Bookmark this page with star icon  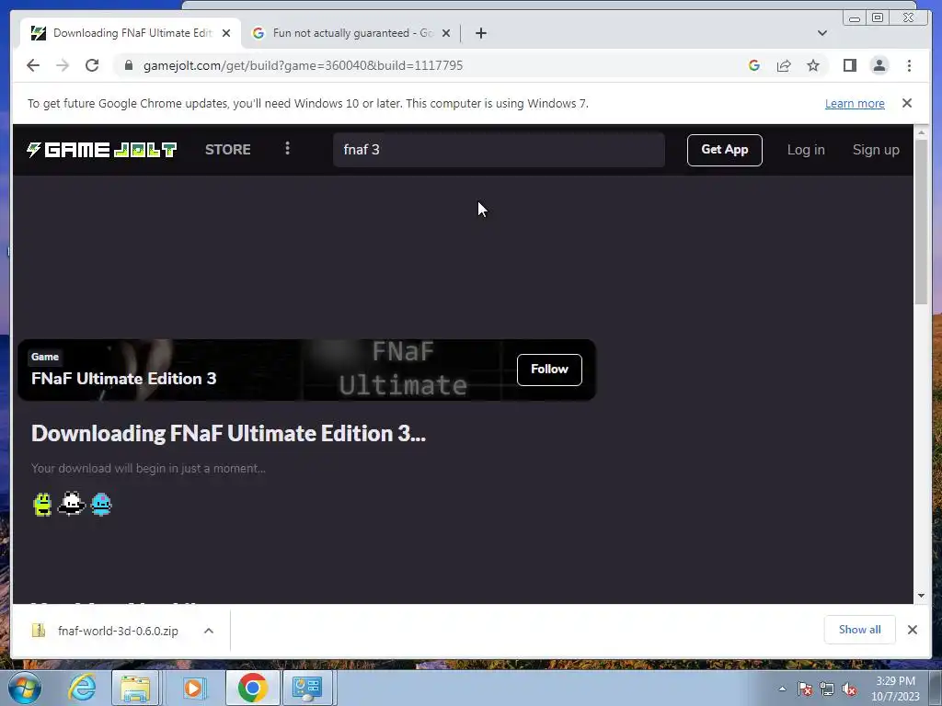(x=813, y=65)
